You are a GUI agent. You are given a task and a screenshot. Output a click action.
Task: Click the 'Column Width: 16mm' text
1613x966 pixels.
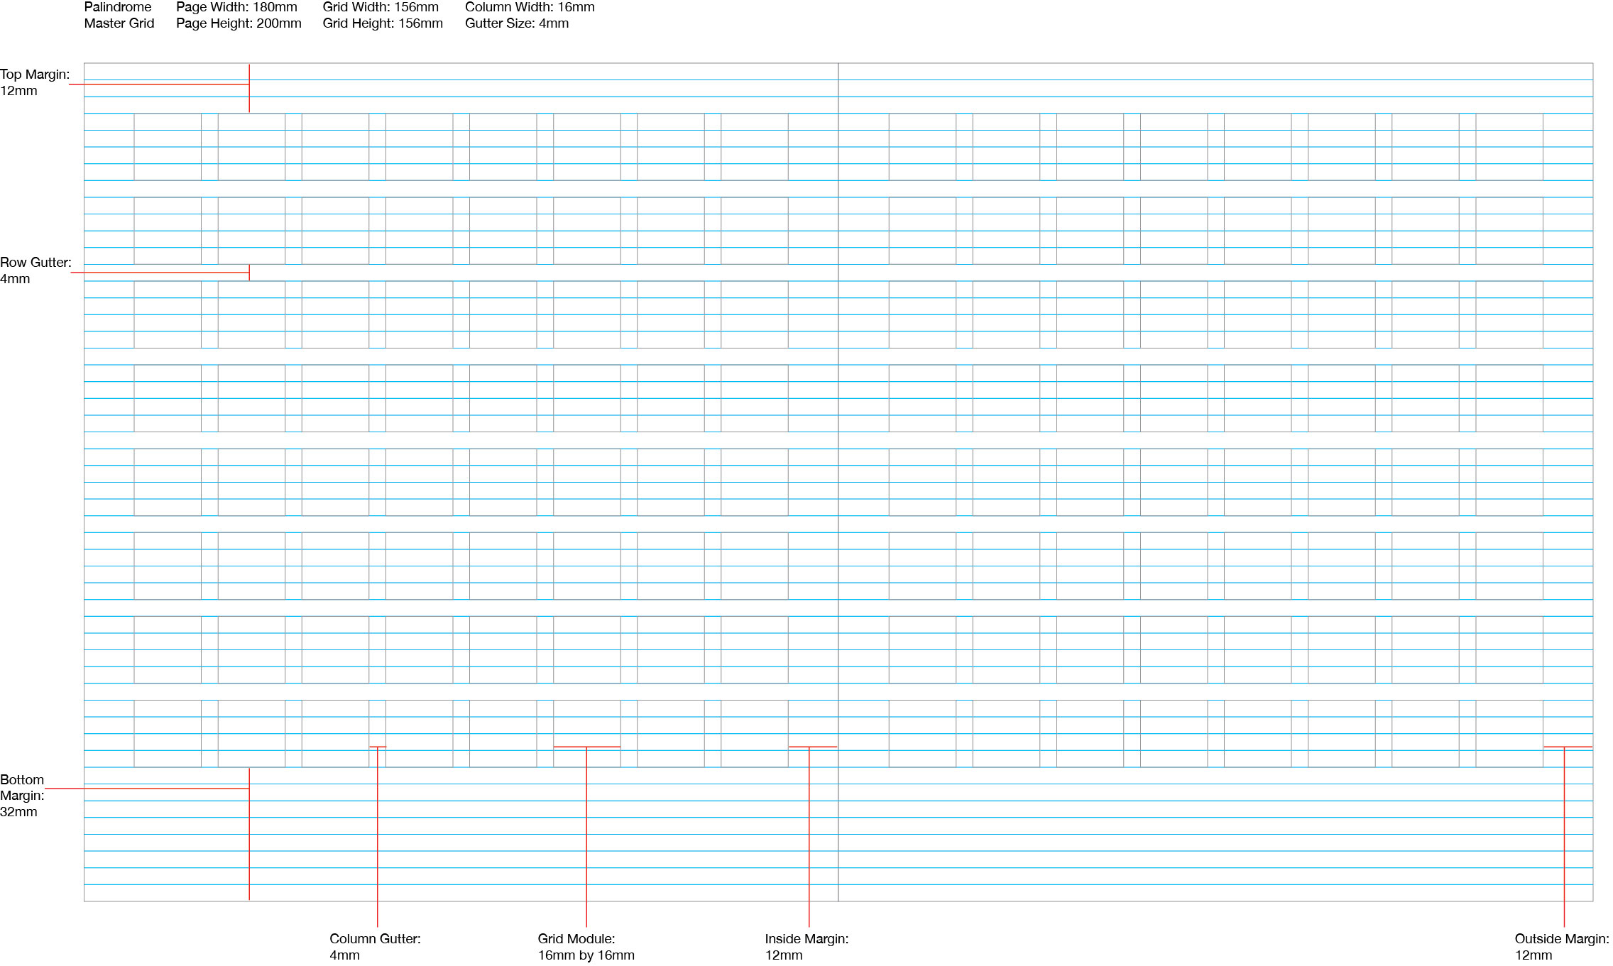(530, 7)
